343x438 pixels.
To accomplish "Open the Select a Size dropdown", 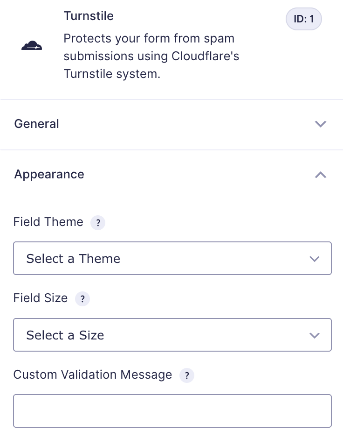I will pyautogui.click(x=172, y=335).
